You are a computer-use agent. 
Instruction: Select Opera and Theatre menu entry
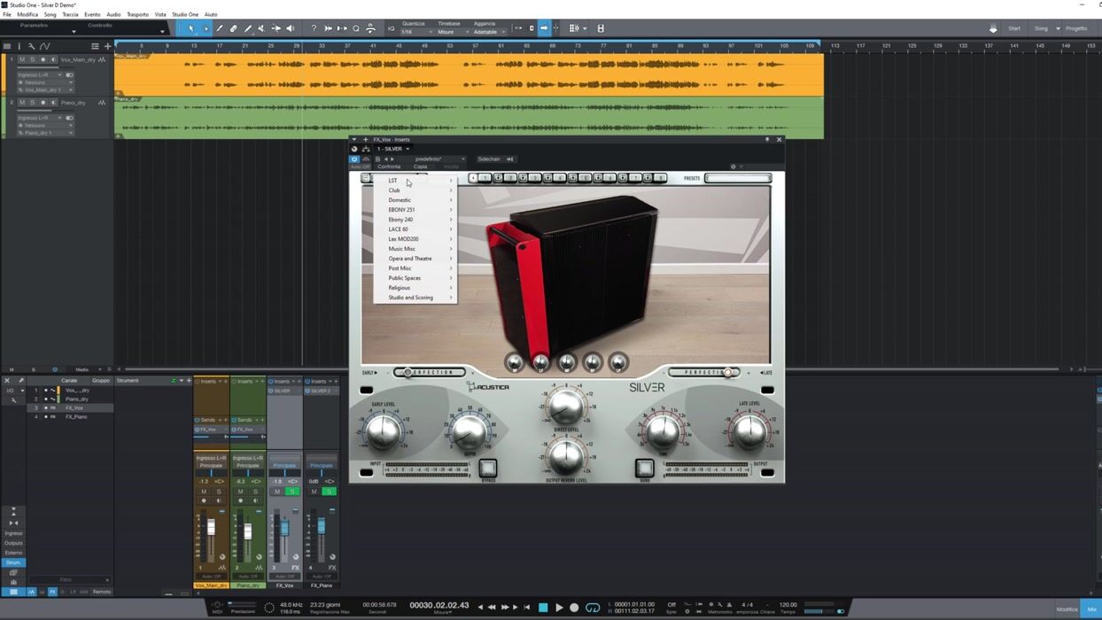coord(410,259)
